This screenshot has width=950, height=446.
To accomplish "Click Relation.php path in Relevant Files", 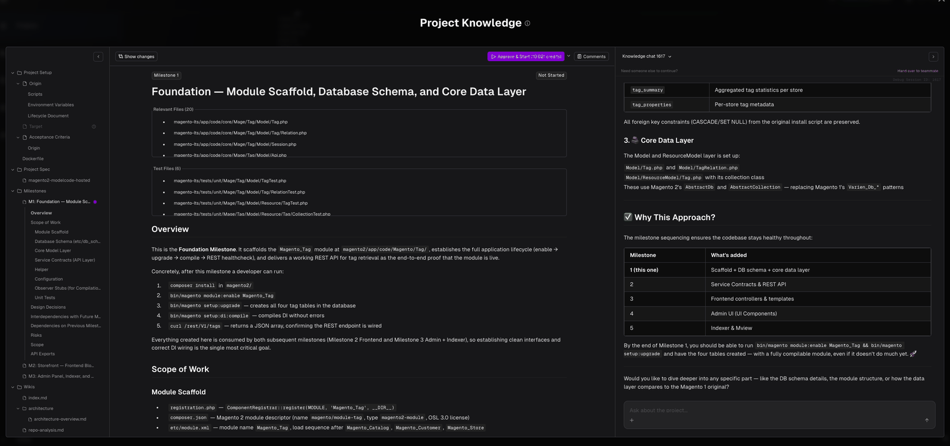I will tap(240, 133).
